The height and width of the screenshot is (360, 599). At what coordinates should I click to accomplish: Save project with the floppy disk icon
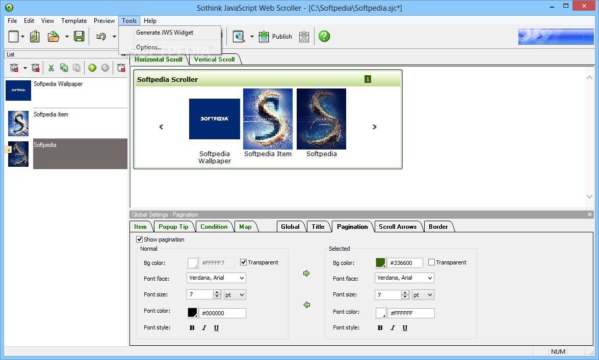click(79, 37)
